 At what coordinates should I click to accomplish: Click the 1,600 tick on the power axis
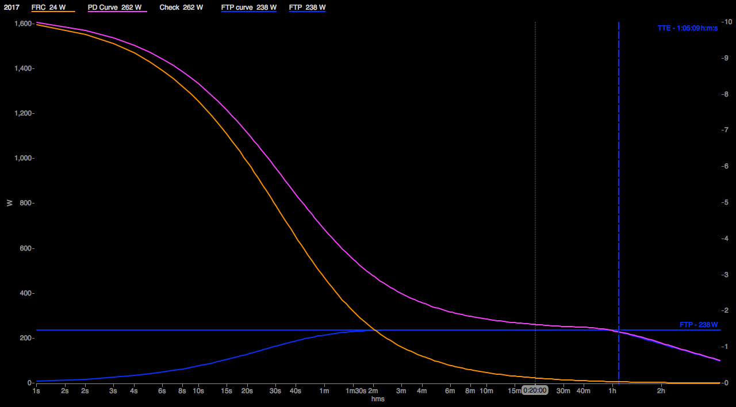click(x=24, y=24)
